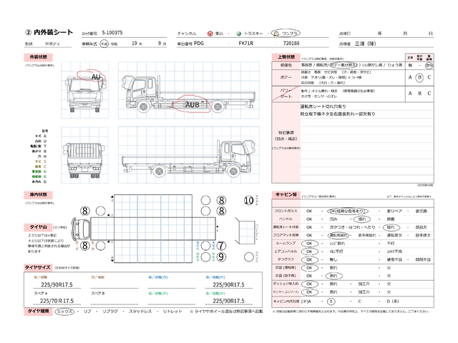Screen dimensions: 458x343
Task: Select circled grade B in the ボデー row
Action: click(x=419, y=77)
